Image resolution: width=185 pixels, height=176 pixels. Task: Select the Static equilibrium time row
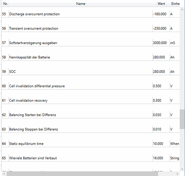(x=91, y=144)
